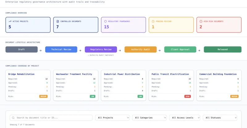This screenshot has height=128, width=247.
Task: Click the Released lifecycle stage
Action: [x=222, y=50]
